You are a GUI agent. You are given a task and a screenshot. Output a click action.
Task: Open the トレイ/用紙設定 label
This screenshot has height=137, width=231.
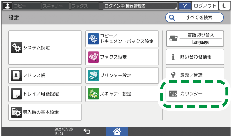[41, 94]
